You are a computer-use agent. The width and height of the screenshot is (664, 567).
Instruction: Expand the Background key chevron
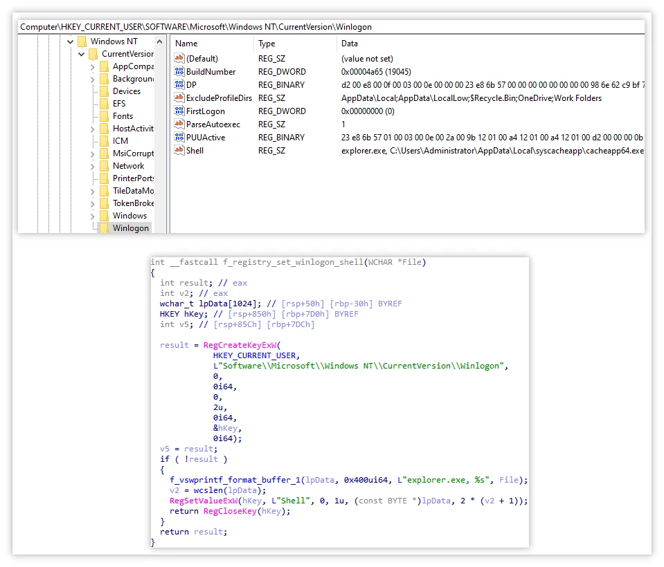(92, 79)
